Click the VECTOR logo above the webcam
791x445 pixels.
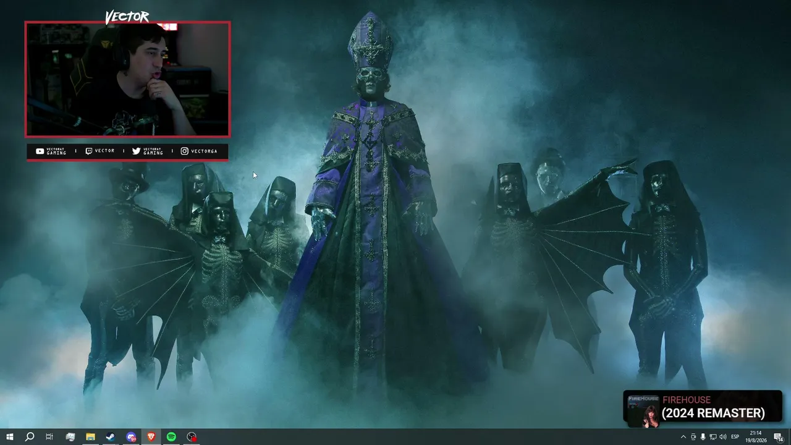click(x=127, y=17)
